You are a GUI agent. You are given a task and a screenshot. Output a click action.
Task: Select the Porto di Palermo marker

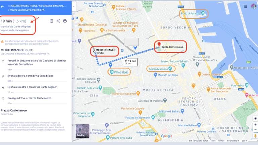coord(203,13)
